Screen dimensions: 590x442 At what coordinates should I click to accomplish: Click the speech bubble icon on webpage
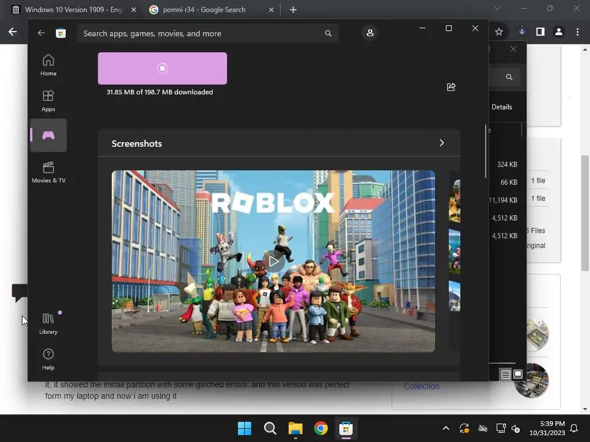point(20,292)
